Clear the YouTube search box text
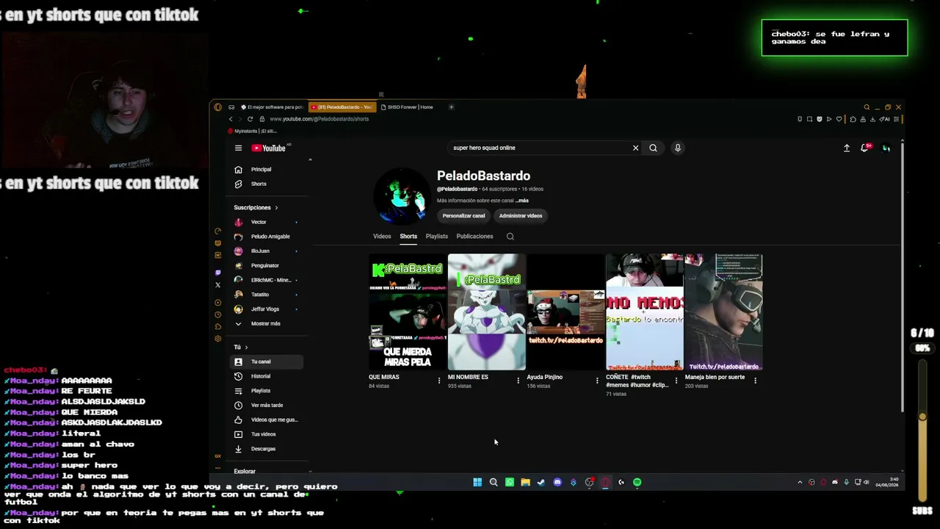 click(636, 148)
